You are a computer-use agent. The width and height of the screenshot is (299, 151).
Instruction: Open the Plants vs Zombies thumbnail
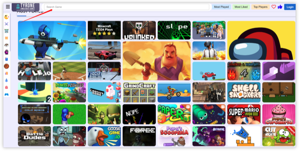pos(70,92)
